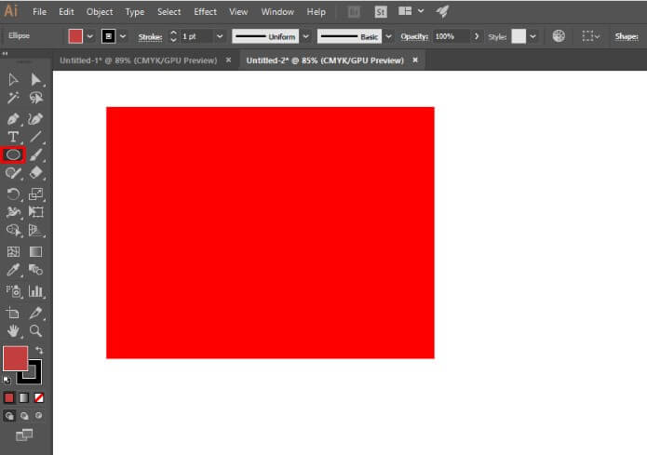
Task: Open the Object menu
Action: [x=100, y=11]
